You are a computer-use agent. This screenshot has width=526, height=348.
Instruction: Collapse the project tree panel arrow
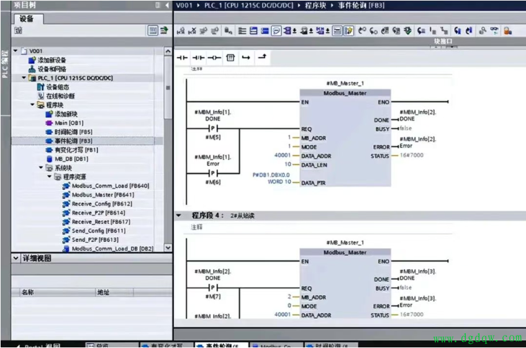[166, 6]
